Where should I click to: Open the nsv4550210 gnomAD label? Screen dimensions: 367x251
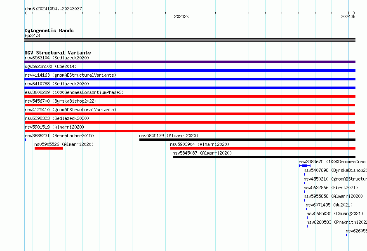point(335,179)
